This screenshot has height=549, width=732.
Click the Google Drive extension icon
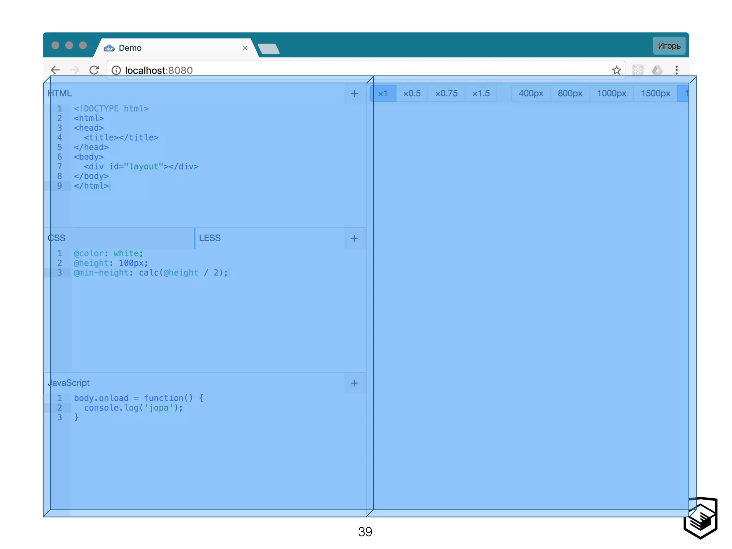657,70
